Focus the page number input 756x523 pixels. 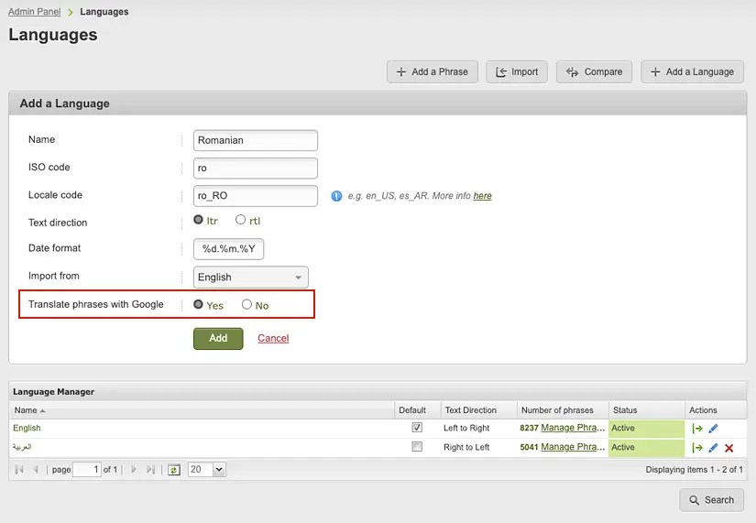pos(87,470)
